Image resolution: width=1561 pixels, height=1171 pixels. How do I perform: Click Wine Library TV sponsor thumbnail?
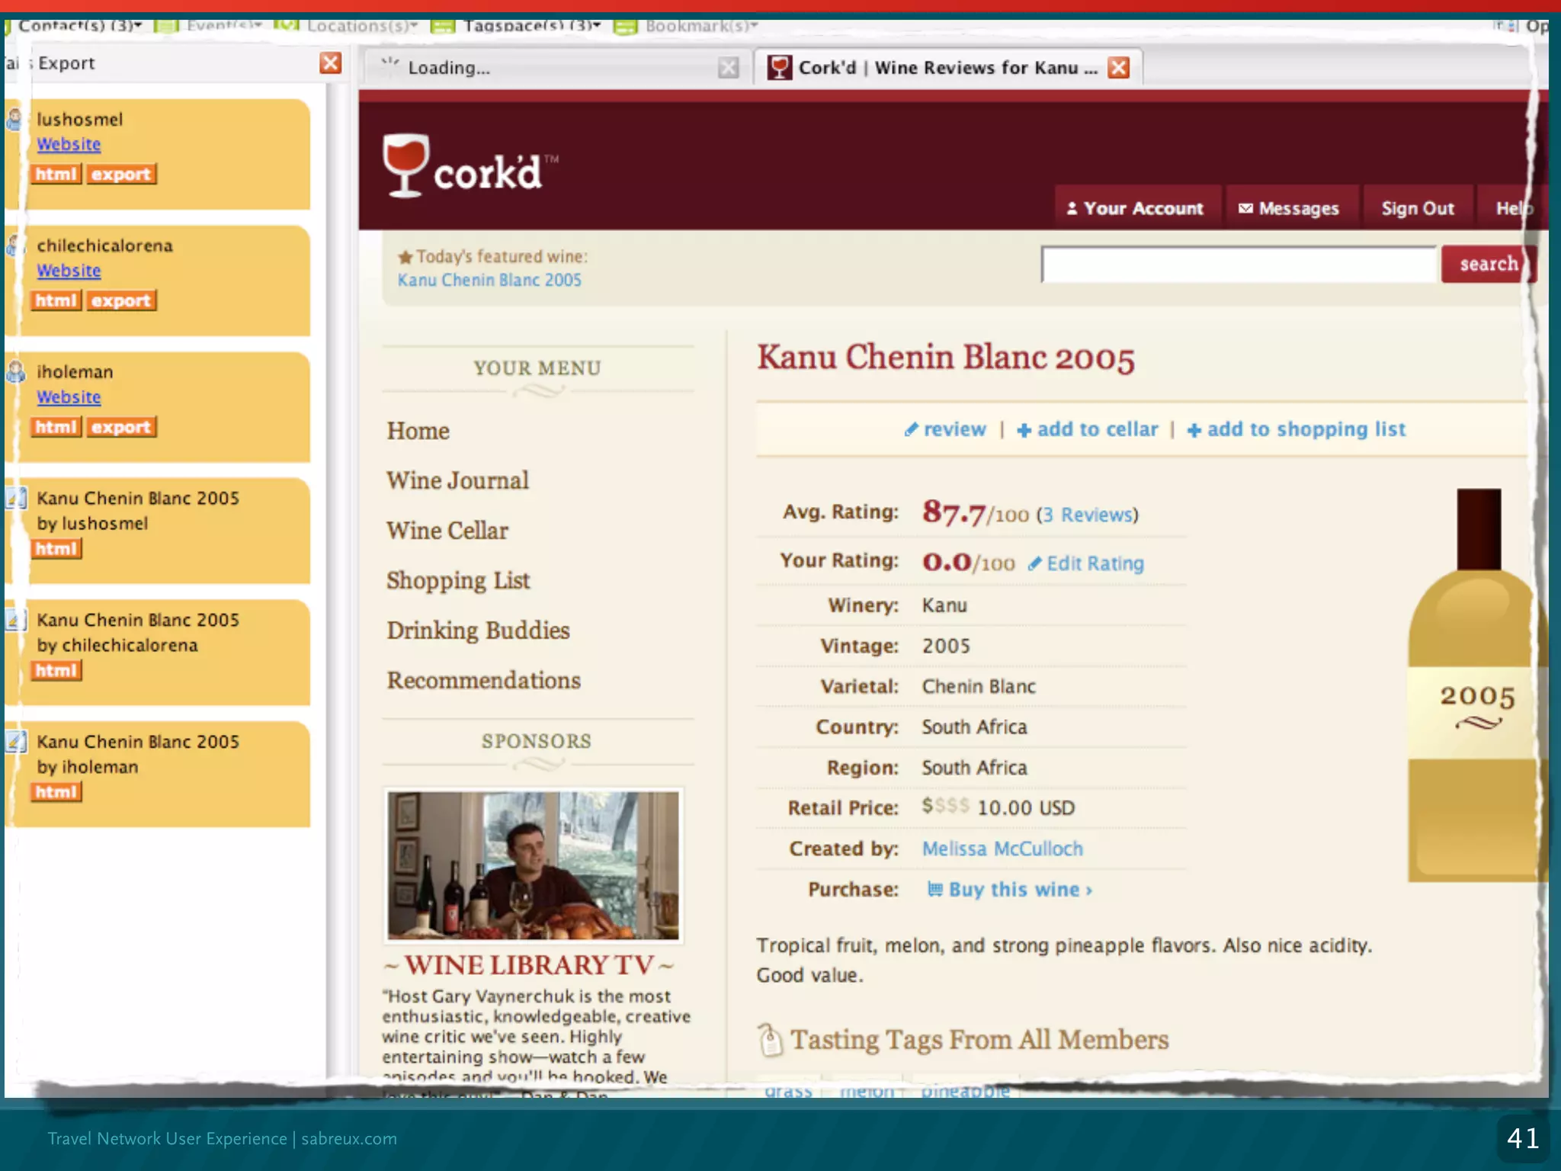coord(533,865)
